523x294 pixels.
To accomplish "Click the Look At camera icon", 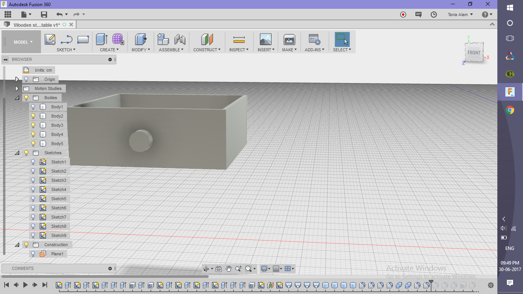I will pos(219,269).
